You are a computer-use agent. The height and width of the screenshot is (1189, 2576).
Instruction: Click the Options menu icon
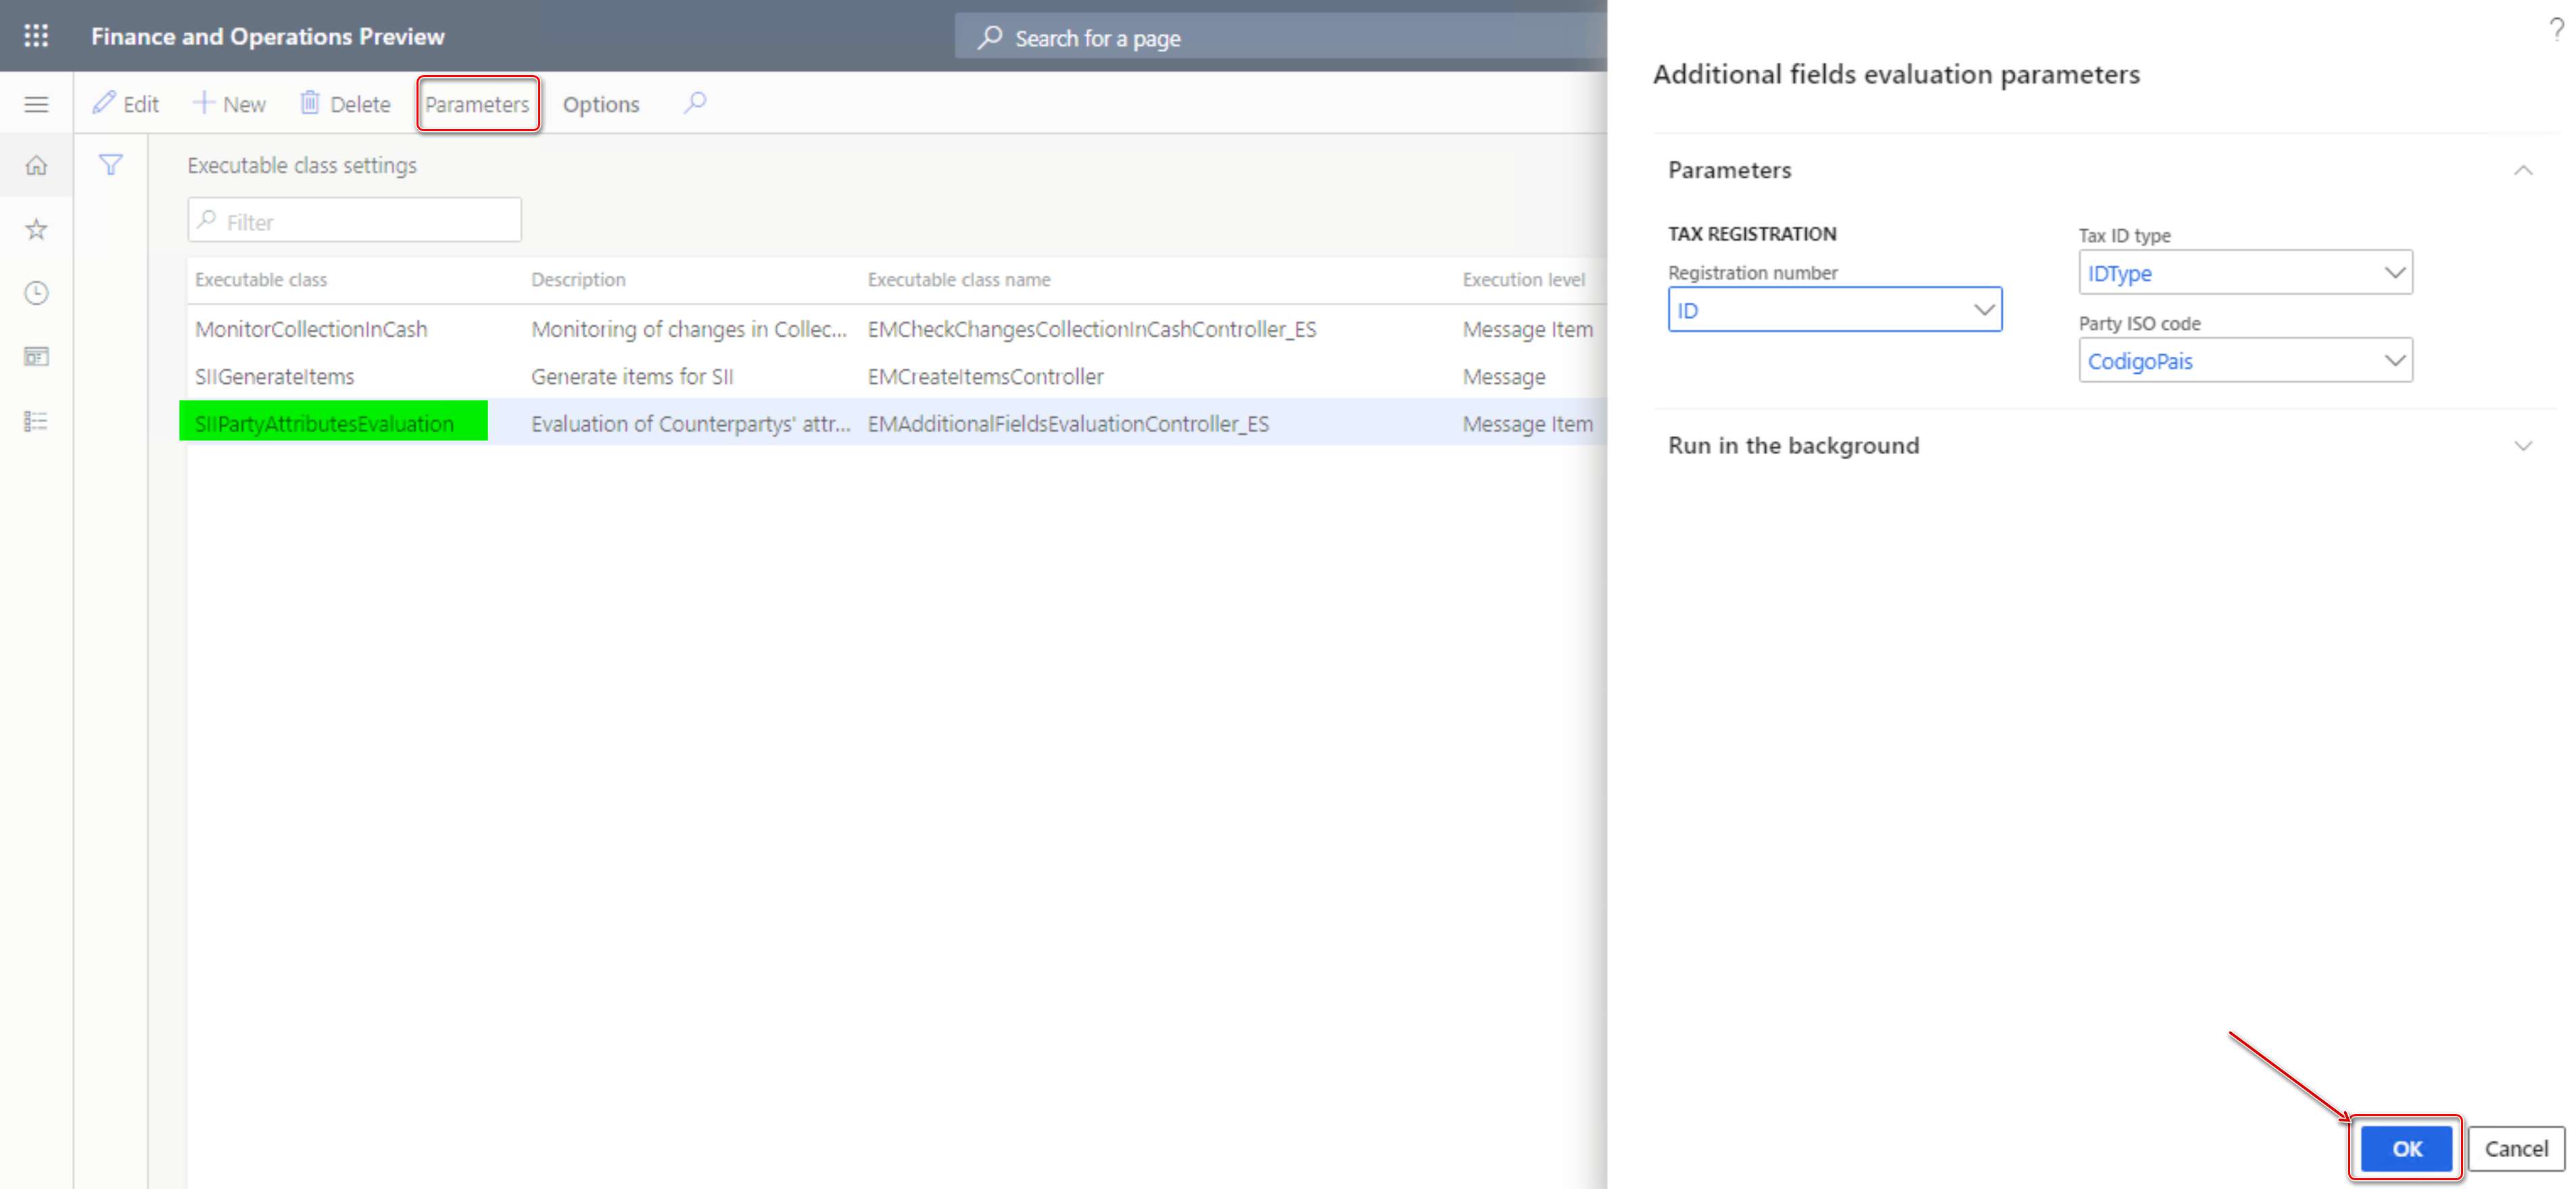(x=601, y=103)
